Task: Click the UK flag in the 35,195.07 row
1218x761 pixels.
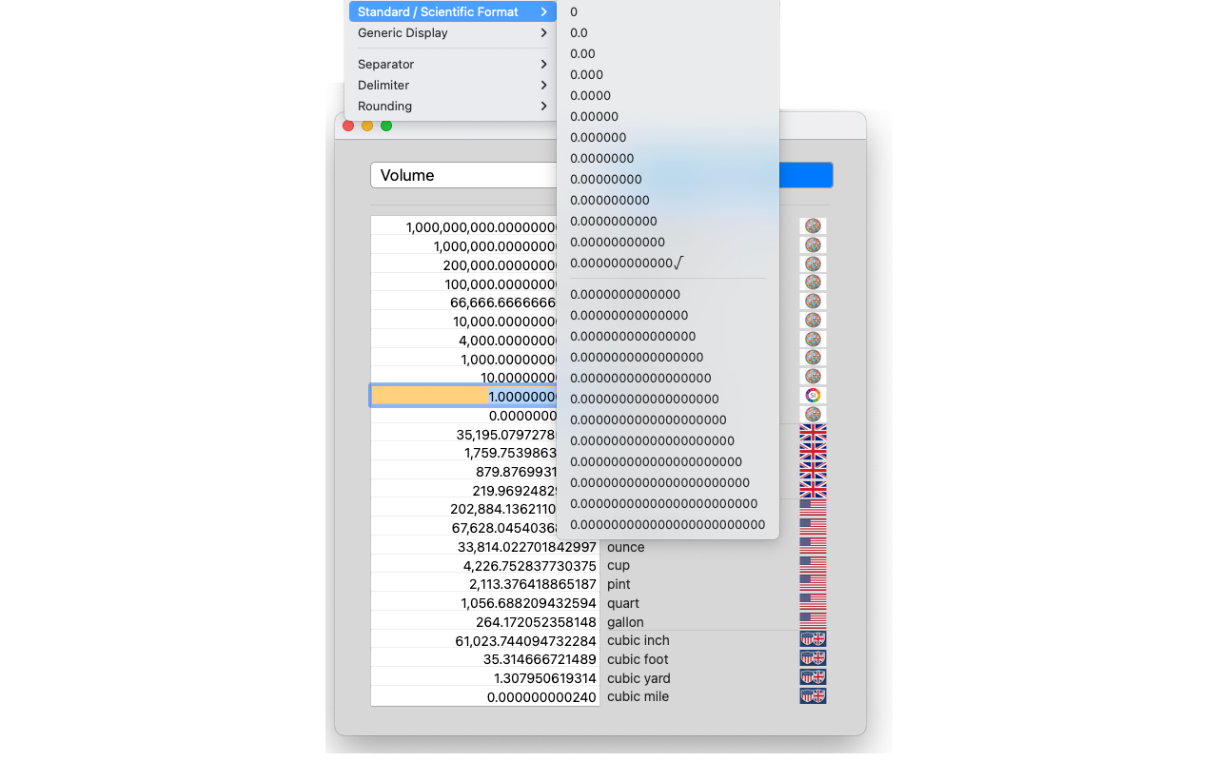Action: coord(813,433)
